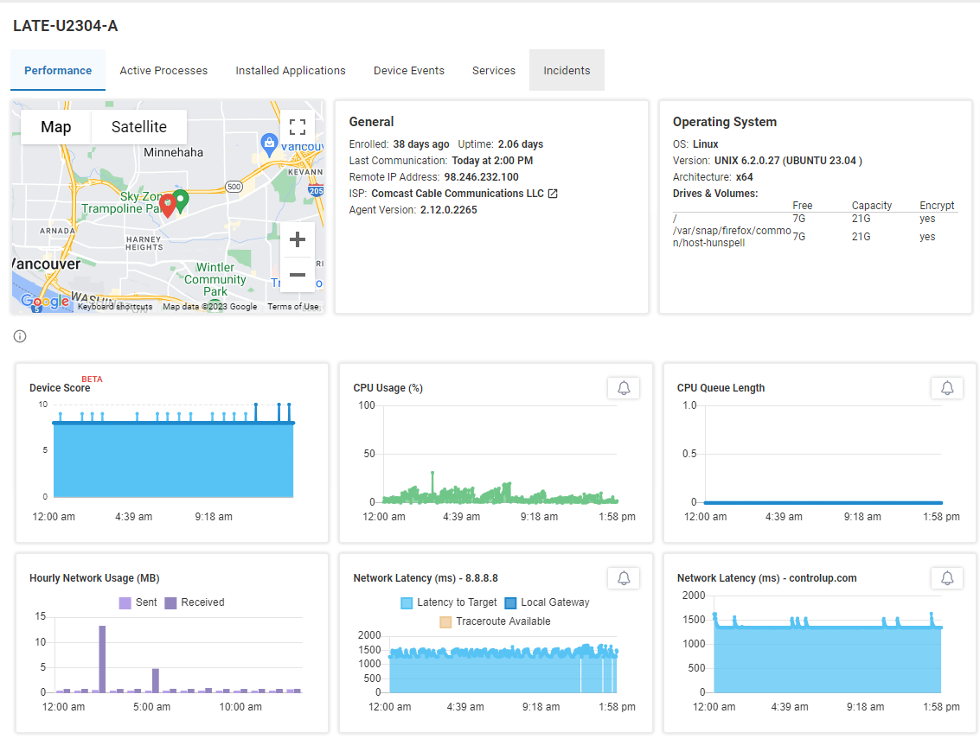Viewport: 980px width, 739px height.
Task: Zoom in on the map
Action: (298, 239)
